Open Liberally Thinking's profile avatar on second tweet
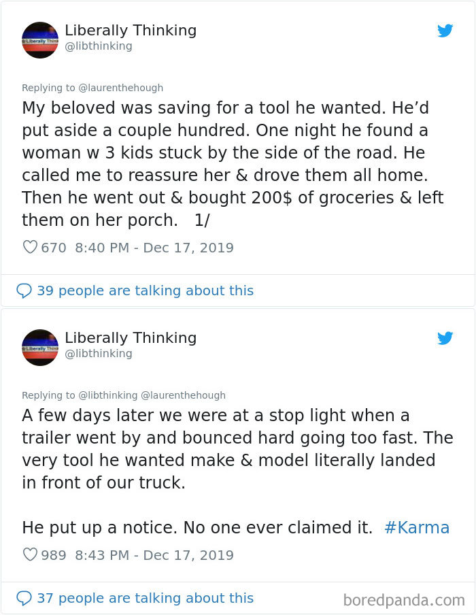Viewport: 476px width, 615px height. pos(39,348)
